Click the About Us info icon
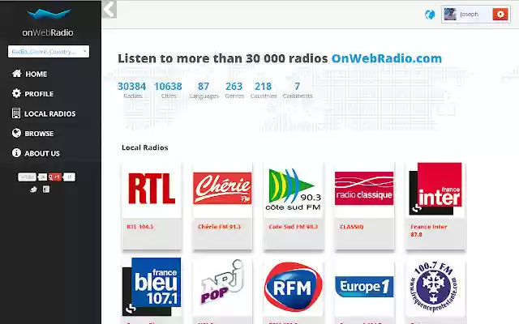This screenshot has height=324, width=519. click(x=16, y=153)
